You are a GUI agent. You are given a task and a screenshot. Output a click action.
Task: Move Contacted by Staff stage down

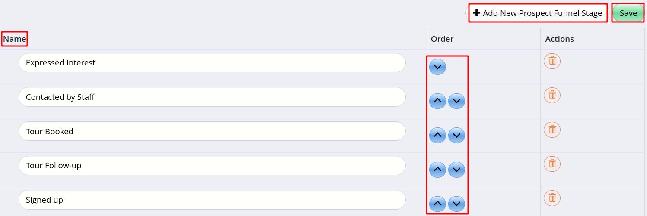456,101
